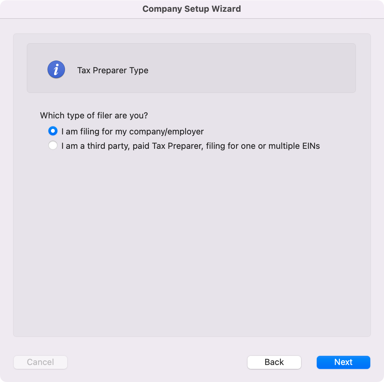This screenshot has width=384, height=382.
Task: Click the 'Which type of filer are you?' text
Action: click(94, 115)
